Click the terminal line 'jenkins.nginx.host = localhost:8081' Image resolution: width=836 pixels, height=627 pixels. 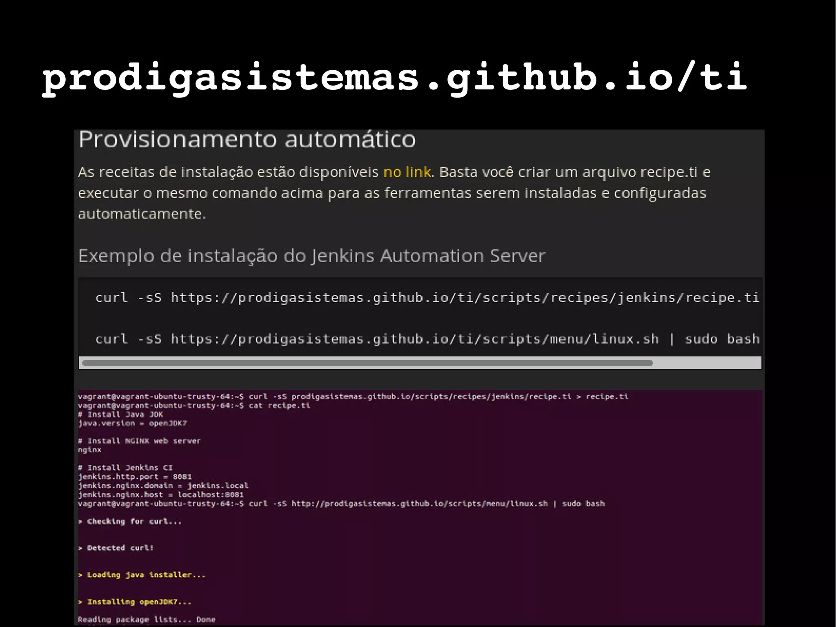(161, 495)
